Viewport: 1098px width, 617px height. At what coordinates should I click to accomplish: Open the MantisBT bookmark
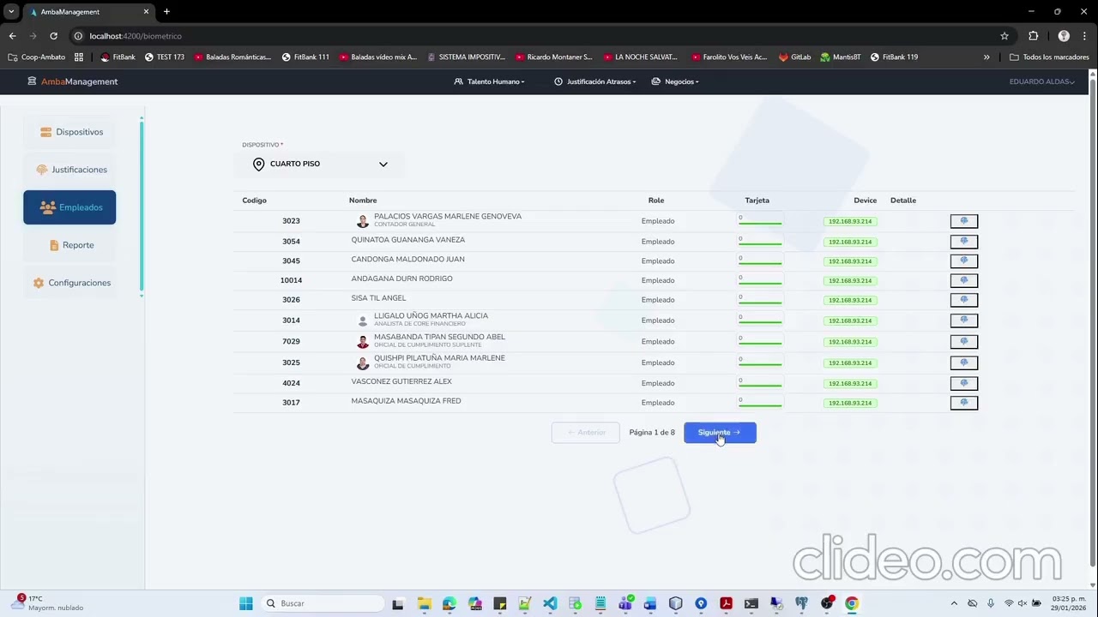840,57
